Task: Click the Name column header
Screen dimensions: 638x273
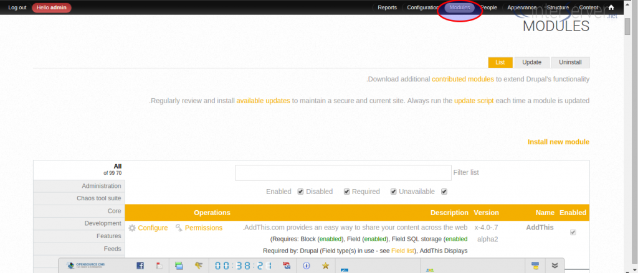Action: 545,213
